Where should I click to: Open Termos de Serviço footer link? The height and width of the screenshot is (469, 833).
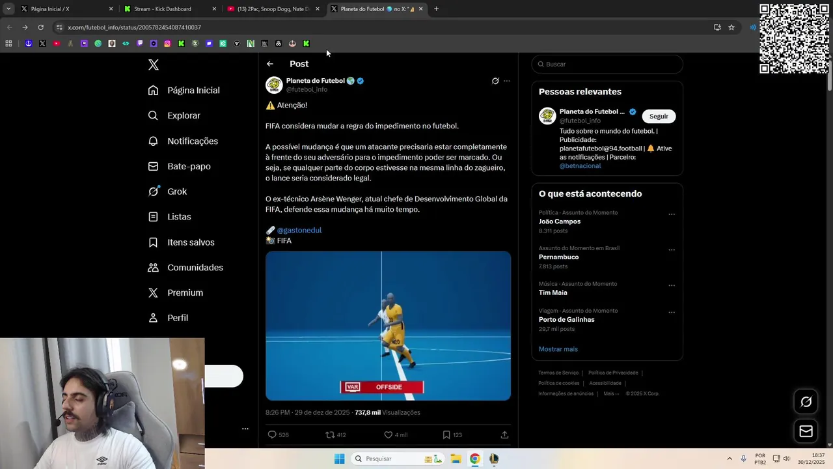[558, 373]
